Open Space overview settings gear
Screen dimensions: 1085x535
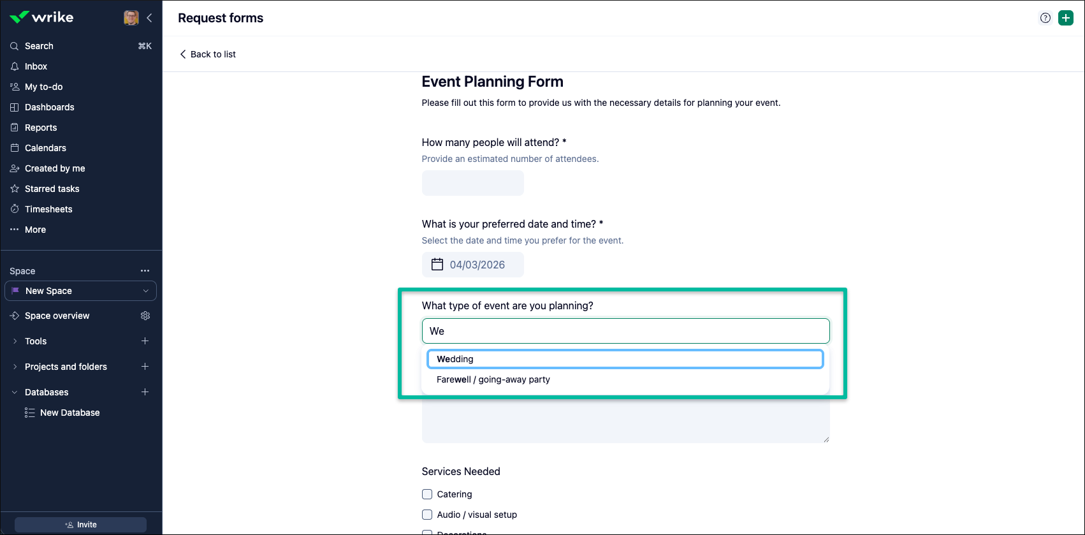click(x=145, y=316)
